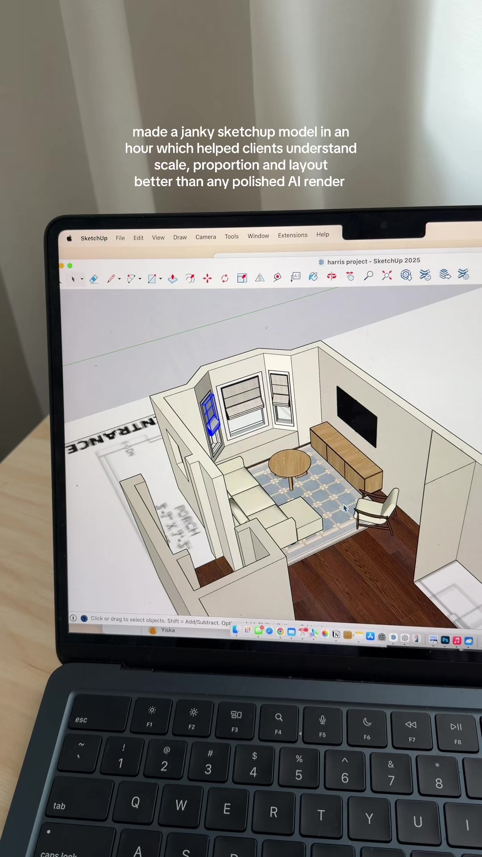Open the Help menu
The image size is (482, 857).
click(x=323, y=234)
